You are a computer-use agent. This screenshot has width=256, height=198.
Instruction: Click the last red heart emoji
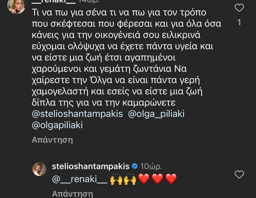click(171, 179)
